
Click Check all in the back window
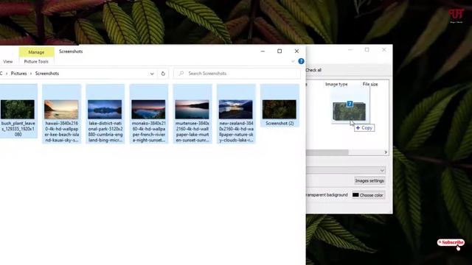(x=313, y=70)
